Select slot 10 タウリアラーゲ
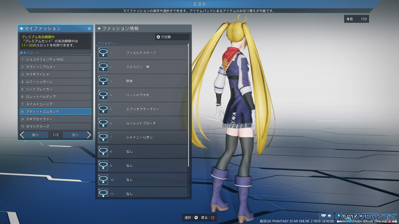Image resolution: width=399 pixels, height=224 pixels. pos(55,127)
